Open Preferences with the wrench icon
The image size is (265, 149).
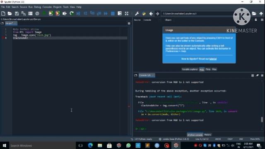pos(137,14)
